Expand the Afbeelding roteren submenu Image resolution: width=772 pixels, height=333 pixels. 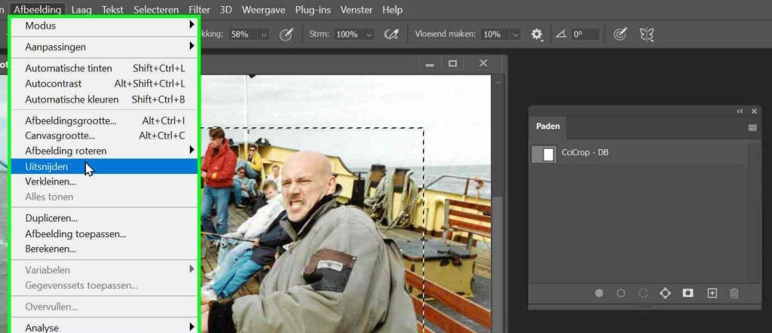pyautogui.click(x=104, y=151)
